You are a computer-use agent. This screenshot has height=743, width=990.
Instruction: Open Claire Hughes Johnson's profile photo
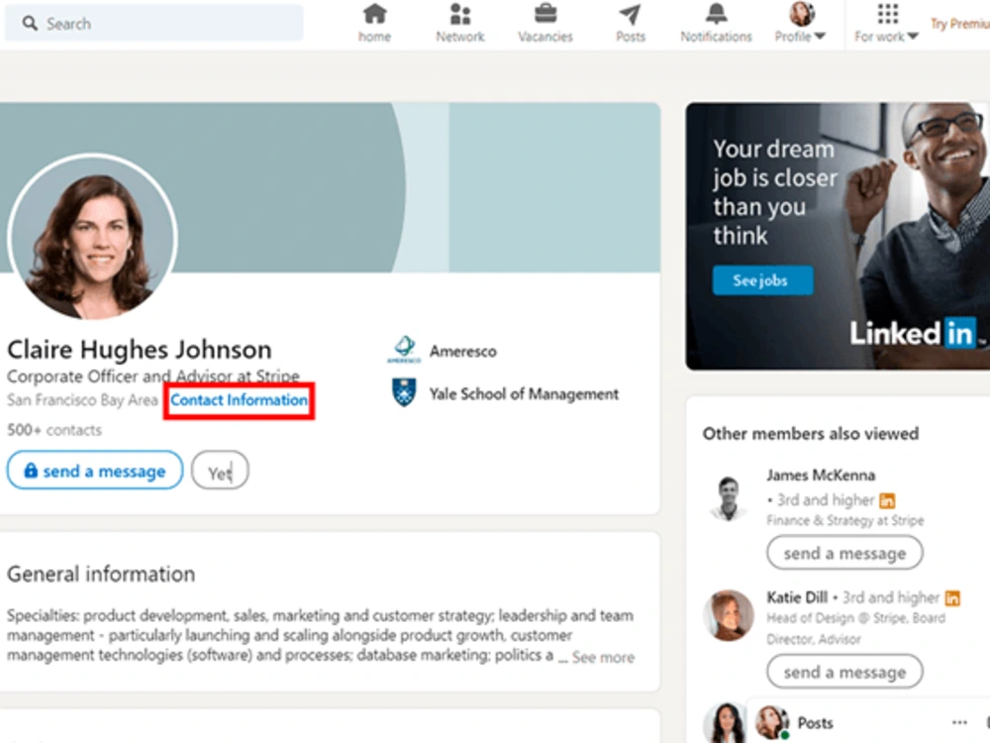93,239
